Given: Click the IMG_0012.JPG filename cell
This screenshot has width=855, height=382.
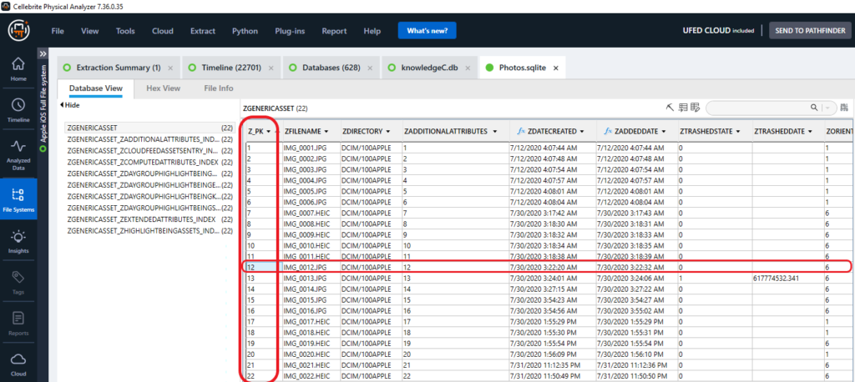Looking at the screenshot, I should pyautogui.click(x=310, y=267).
